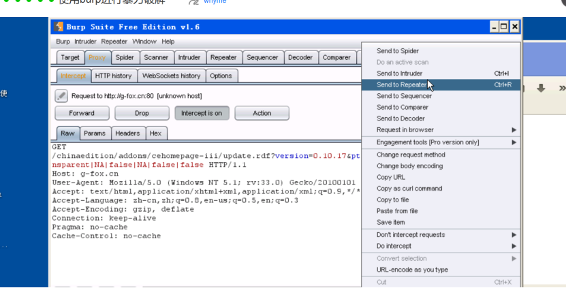Choose Send to Intruder in context menu
This screenshot has width=566, height=288.
tap(441, 74)
